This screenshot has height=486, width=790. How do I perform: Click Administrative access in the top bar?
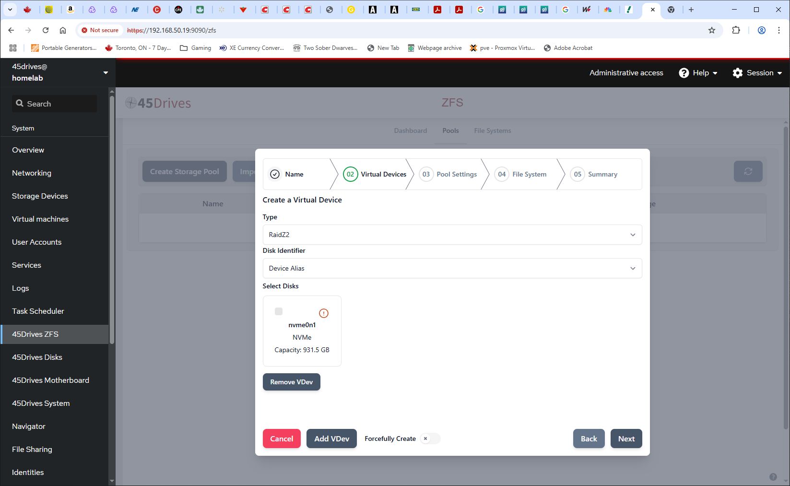626,73
